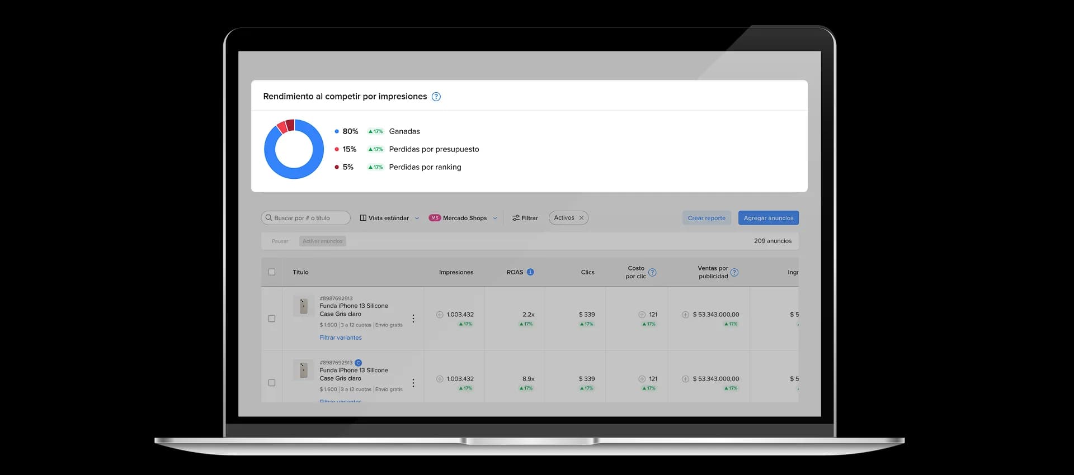Click the ROAS info icon
Screen dimensions: 1074x475
(530, 272)
